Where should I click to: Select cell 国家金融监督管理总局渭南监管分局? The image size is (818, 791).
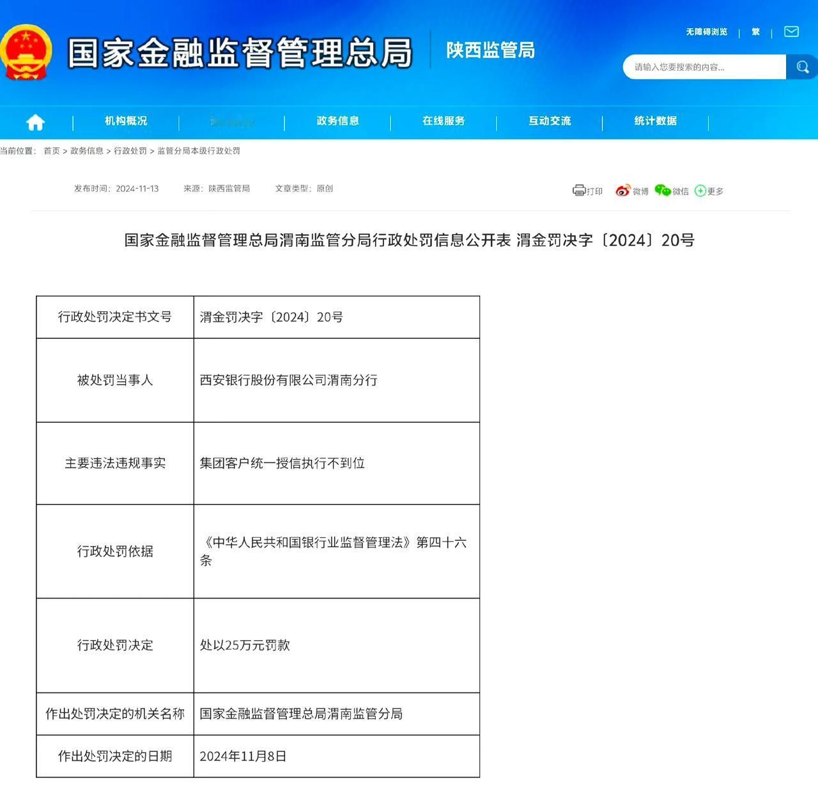pyautogui.click(x=337, y=714)
